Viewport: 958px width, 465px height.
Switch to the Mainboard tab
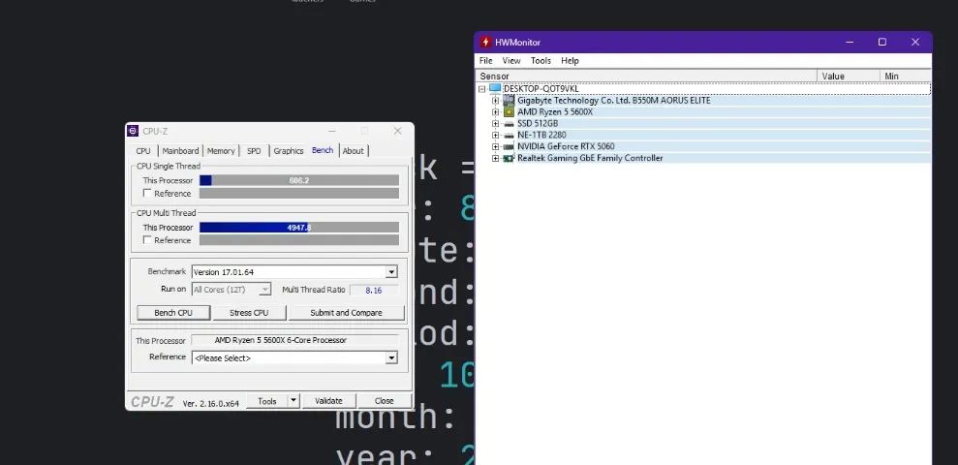tap(180, 151)
